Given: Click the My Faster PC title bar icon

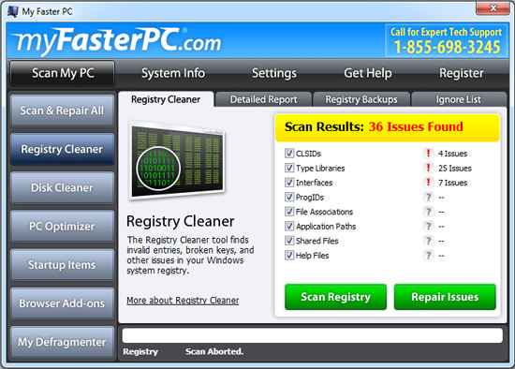Looking at the screenshot, I should 13,11.
